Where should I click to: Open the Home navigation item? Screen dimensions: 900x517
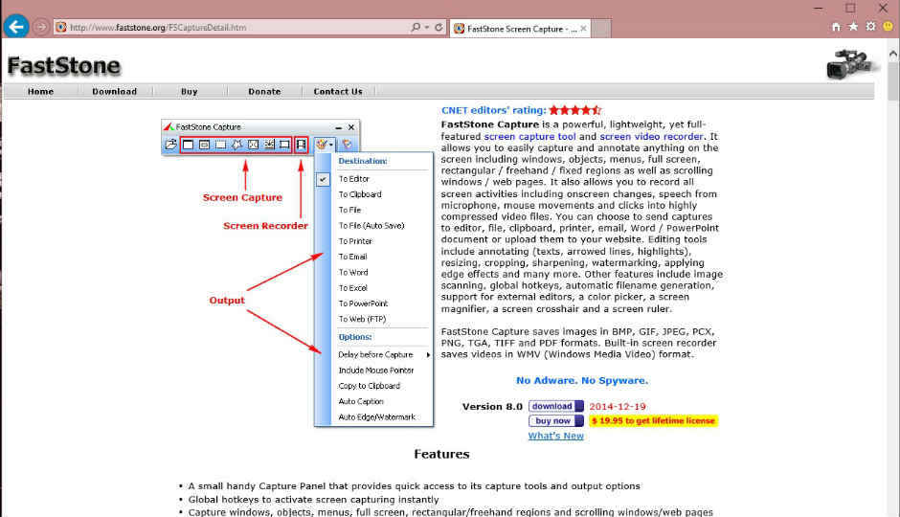pyautogui.click(x=40, y=91)
